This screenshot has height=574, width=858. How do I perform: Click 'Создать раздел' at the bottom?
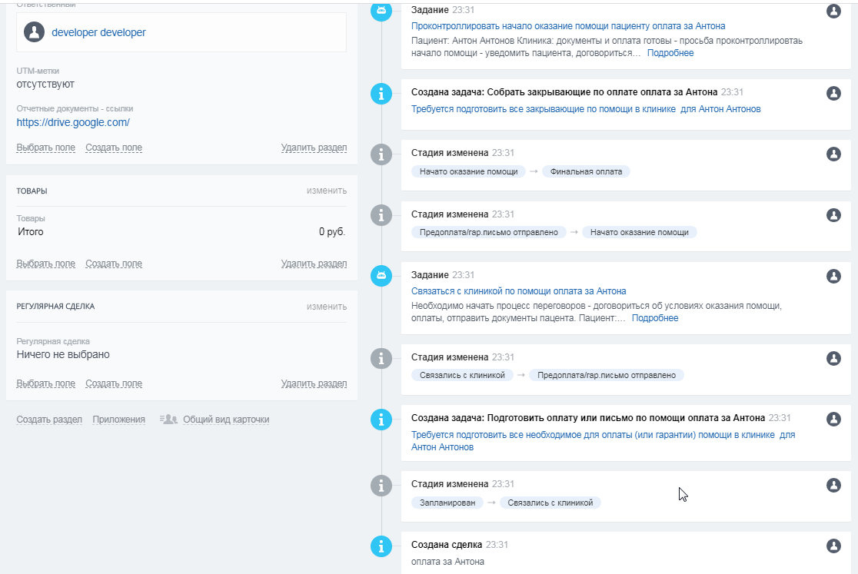[x=49, y=420]
